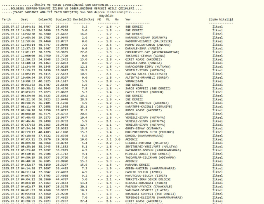Click the 'Boylam(E)' column header
Viewport: 264px width, 204px height.
point(63,19)
